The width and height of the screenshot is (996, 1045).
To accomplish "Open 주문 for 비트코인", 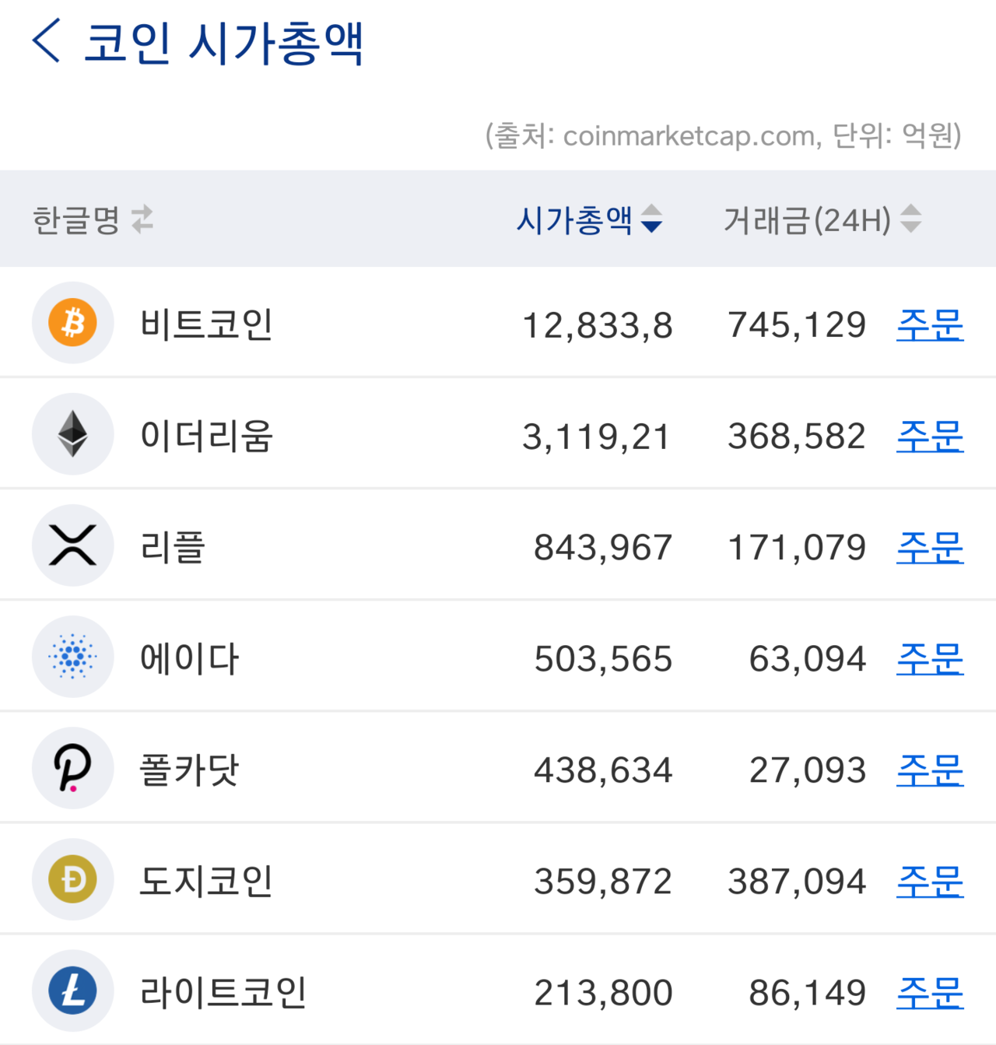I will [x=930, y=324].
